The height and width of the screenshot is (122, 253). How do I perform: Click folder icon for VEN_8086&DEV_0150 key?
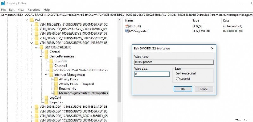37,29
